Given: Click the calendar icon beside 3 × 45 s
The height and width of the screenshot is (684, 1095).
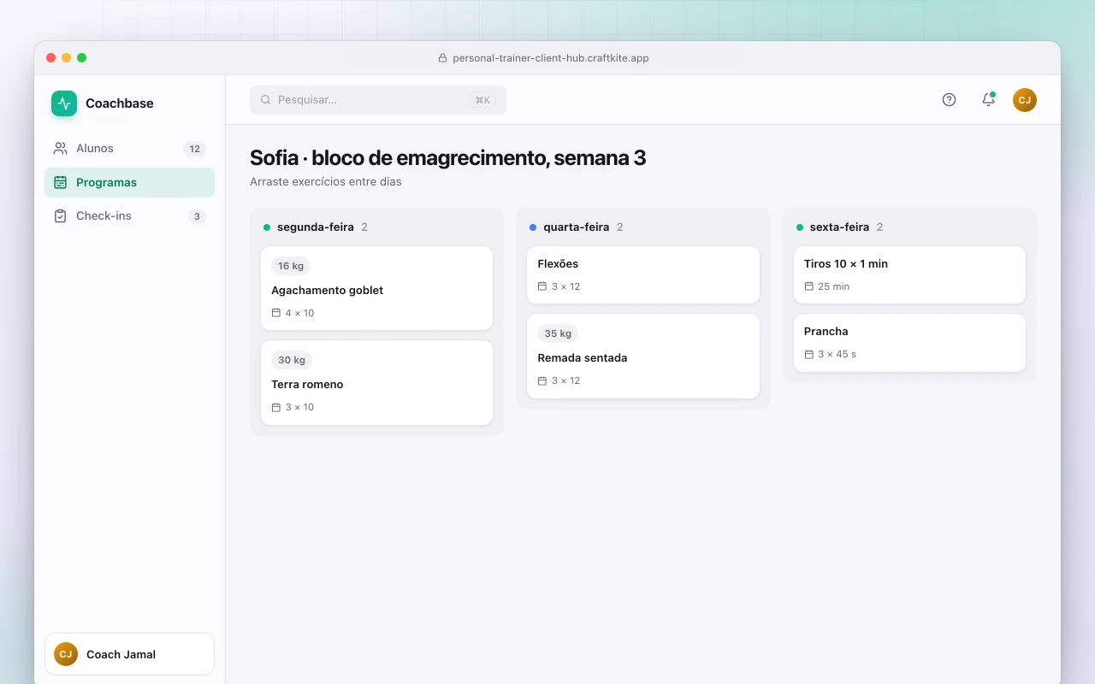Looking at the screenshot, I should (x=808, y=354).
